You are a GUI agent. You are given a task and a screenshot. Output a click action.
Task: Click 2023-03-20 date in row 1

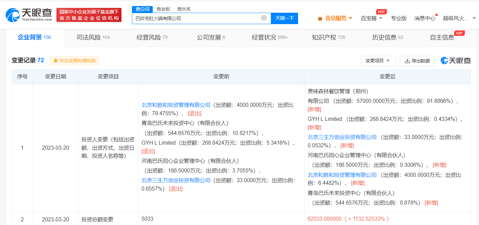56,148
